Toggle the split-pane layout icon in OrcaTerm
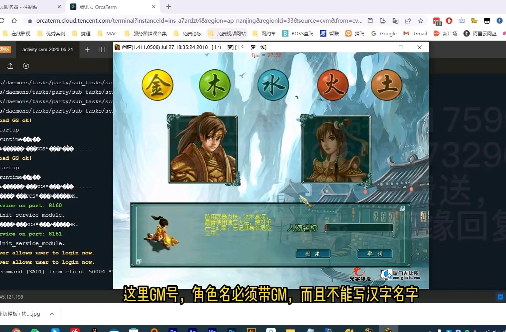This screenshot has width=506, height=332. [101, 50]
